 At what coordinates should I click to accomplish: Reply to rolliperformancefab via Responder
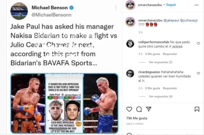170,54
